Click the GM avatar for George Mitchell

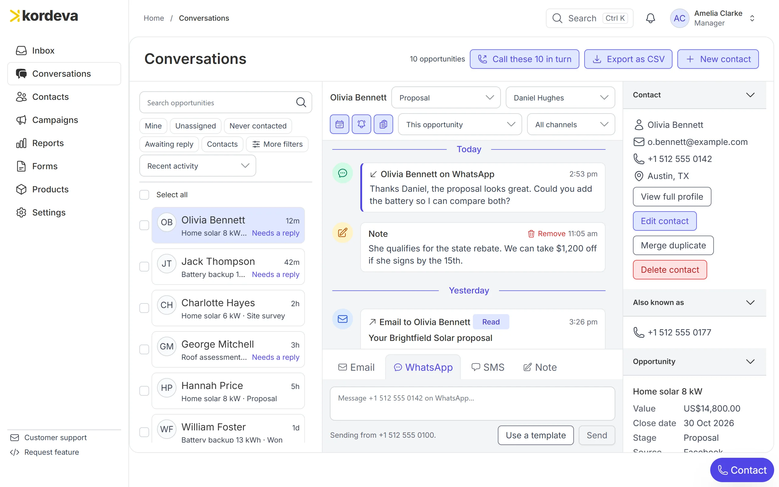pos(166,347)
